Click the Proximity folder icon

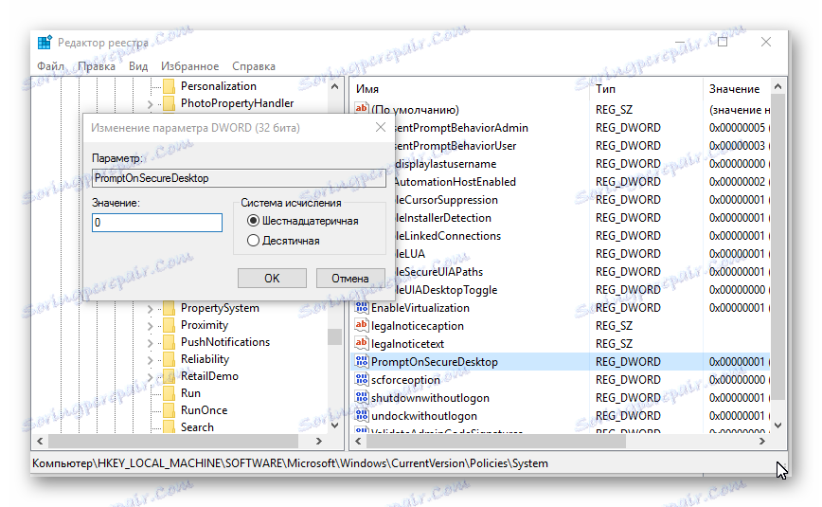169,325
